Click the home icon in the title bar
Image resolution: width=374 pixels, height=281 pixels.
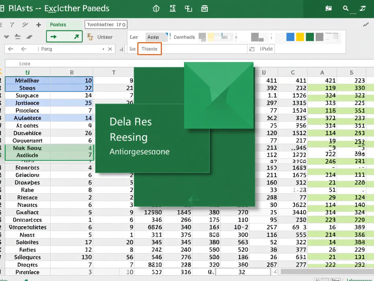click(x=156, y=9)
